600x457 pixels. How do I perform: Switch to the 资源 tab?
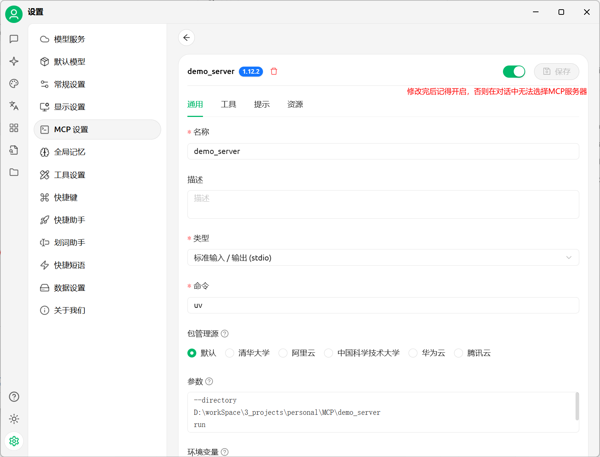pyautogui.click(x=295, y=104)
